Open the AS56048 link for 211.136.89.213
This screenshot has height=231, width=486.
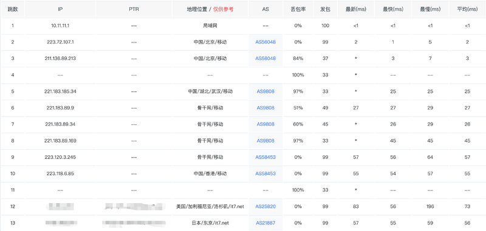[265, 58]
